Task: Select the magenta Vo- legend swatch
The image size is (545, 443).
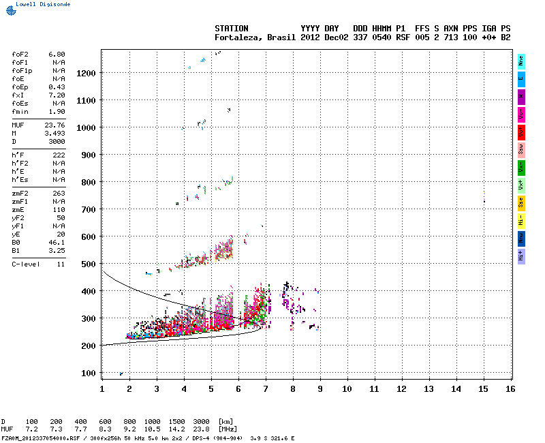Action: (x=521, y=114)
